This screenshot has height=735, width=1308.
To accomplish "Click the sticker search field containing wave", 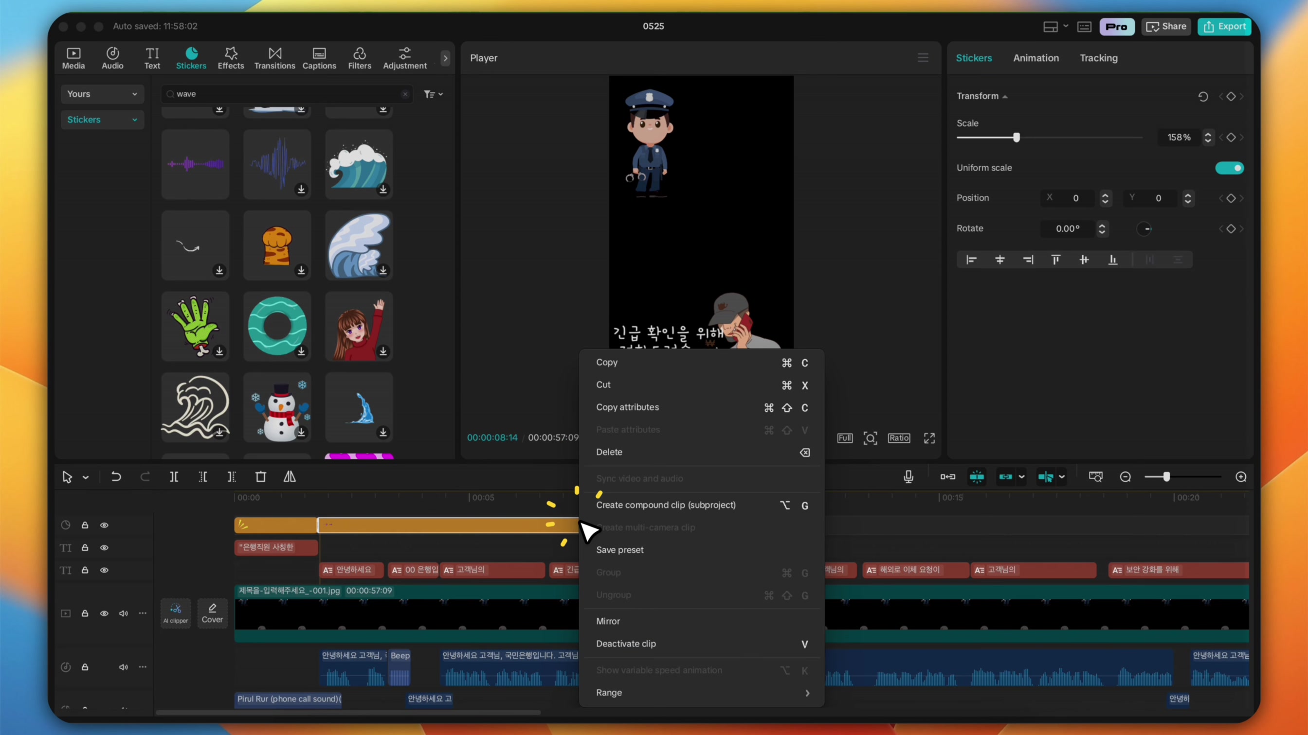I will tap(287, 94).
